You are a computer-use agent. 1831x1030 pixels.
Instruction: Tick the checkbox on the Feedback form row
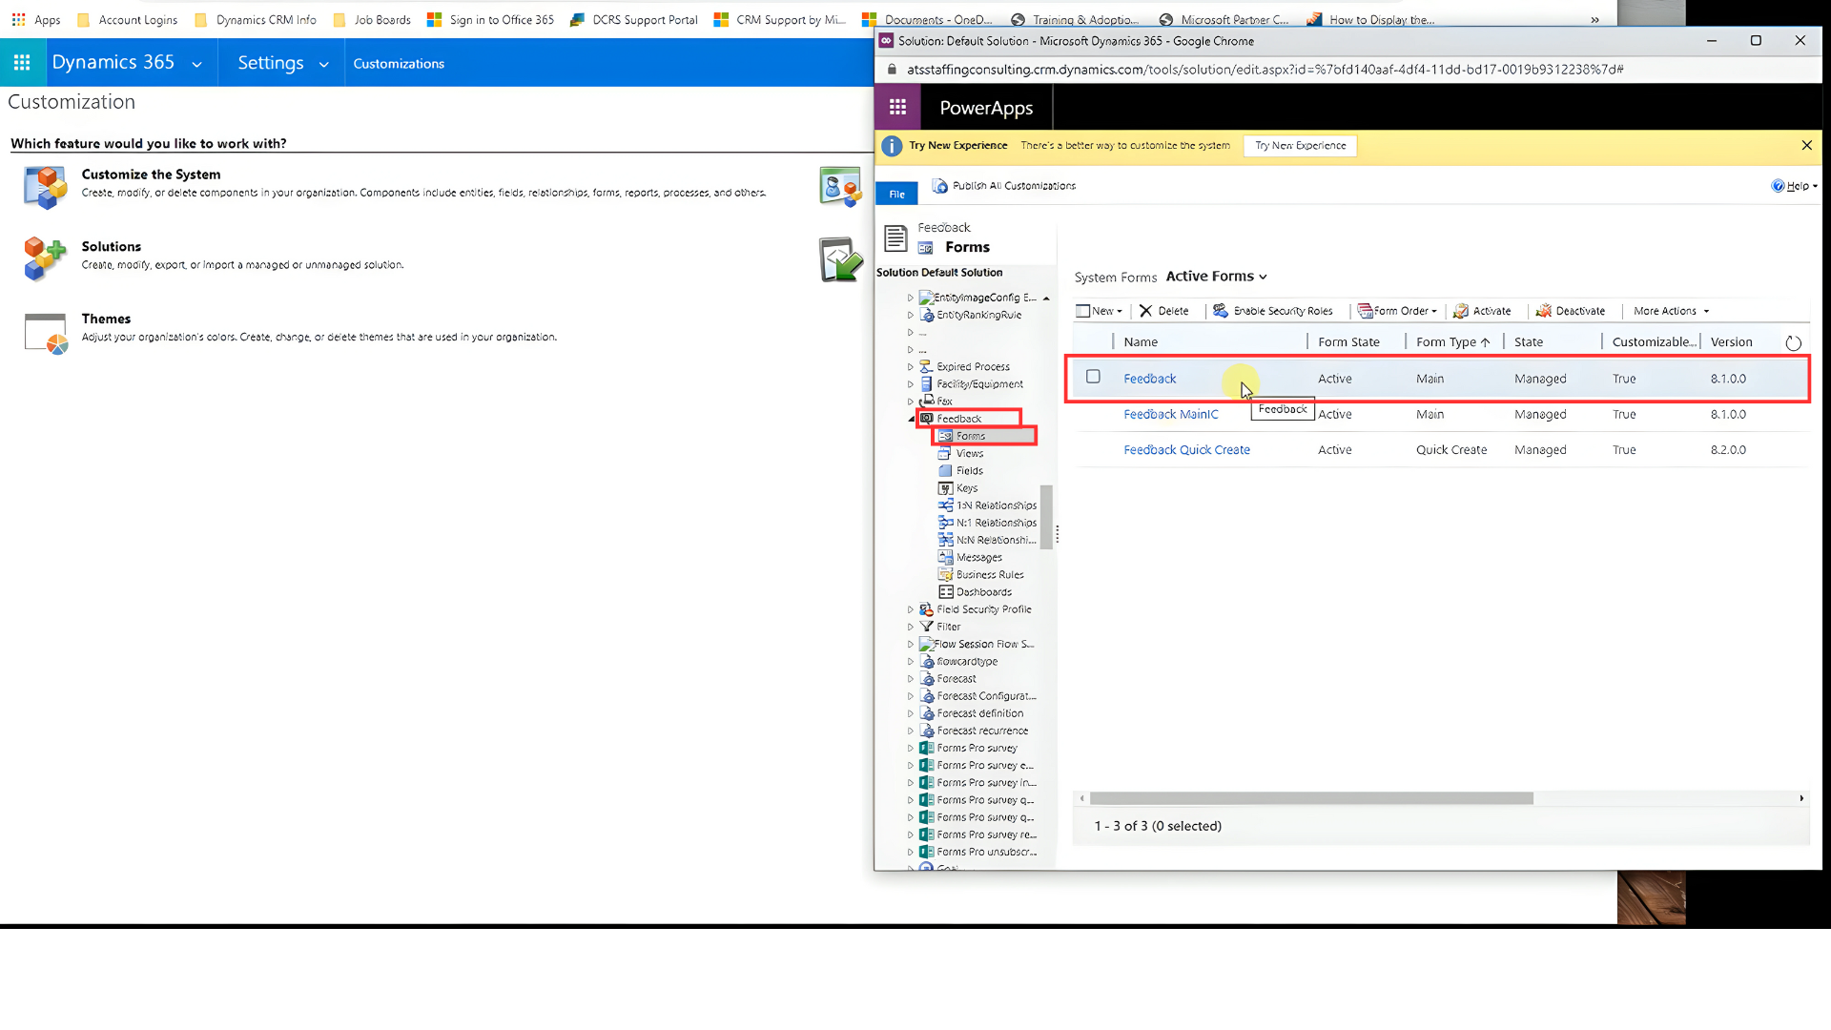(x=1093, y=377)
